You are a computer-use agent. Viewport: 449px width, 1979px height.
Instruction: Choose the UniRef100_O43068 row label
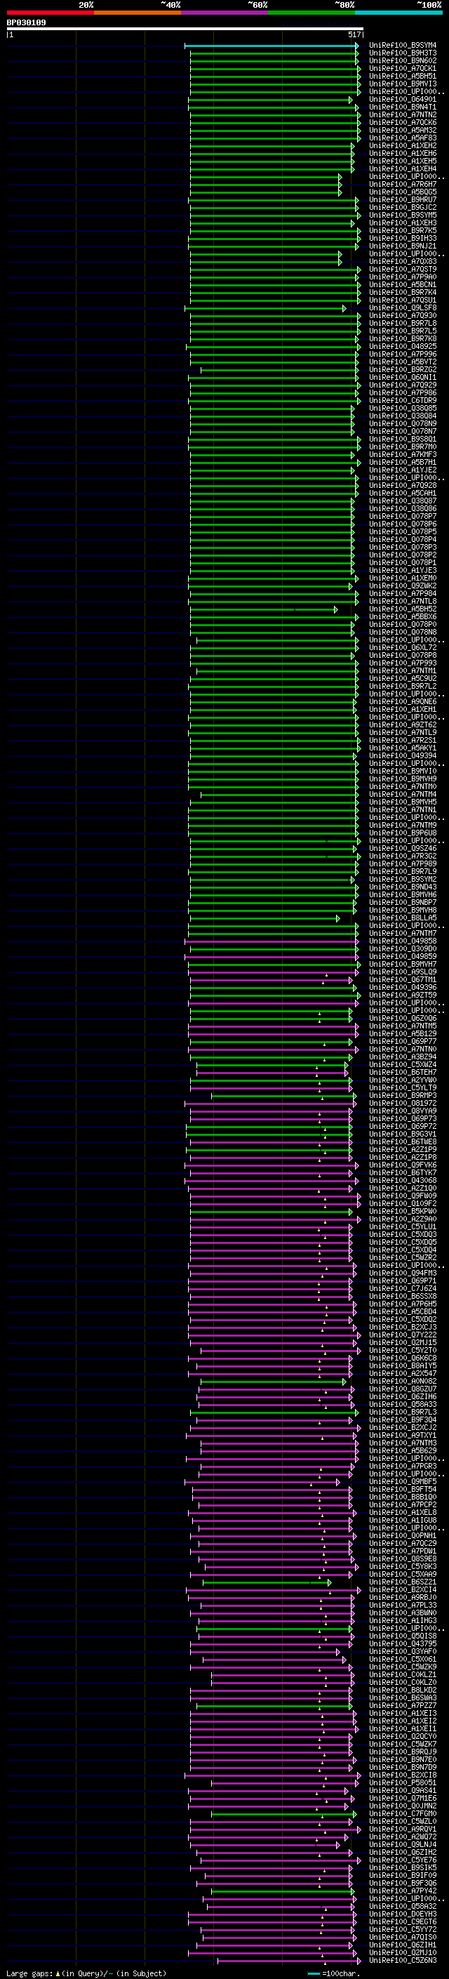pyautogui.click(x=403, y=1181)
